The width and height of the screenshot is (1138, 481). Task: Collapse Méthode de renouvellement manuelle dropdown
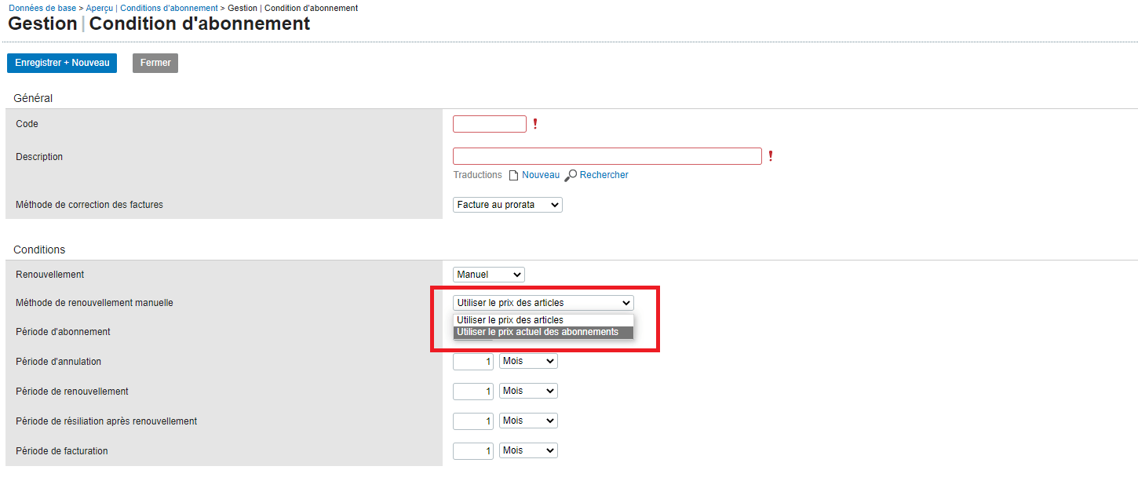point(543,303)
